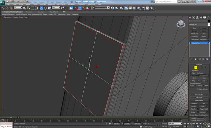Toggle Graphite Modeling Tools ribbon icon
The height and width of the screenshot is (128, 211).
[126, 8]
